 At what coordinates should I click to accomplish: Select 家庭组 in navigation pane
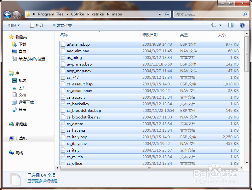click(21, 124)
